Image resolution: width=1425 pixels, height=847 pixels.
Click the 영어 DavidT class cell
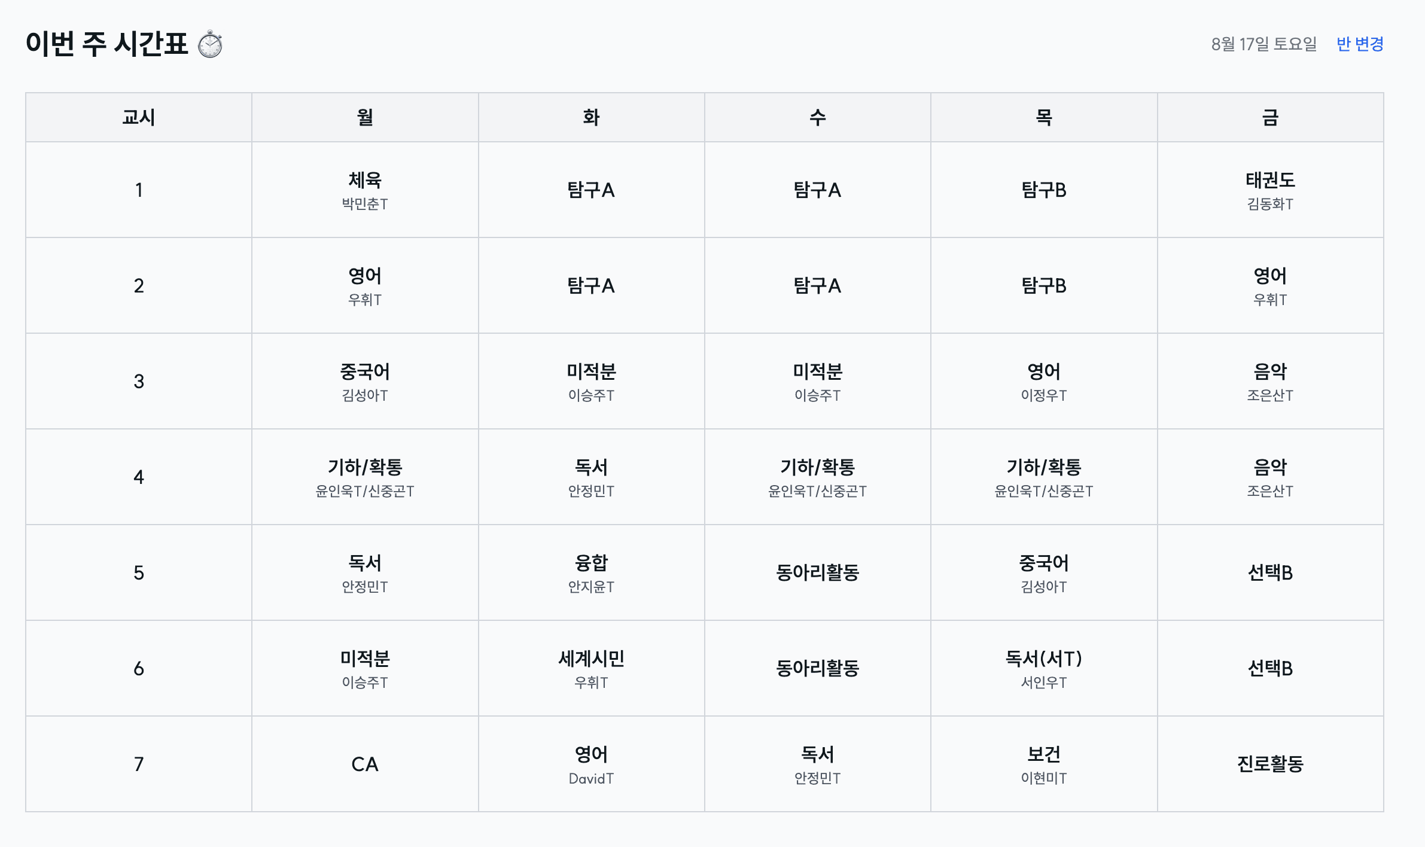tap(591, 764)
